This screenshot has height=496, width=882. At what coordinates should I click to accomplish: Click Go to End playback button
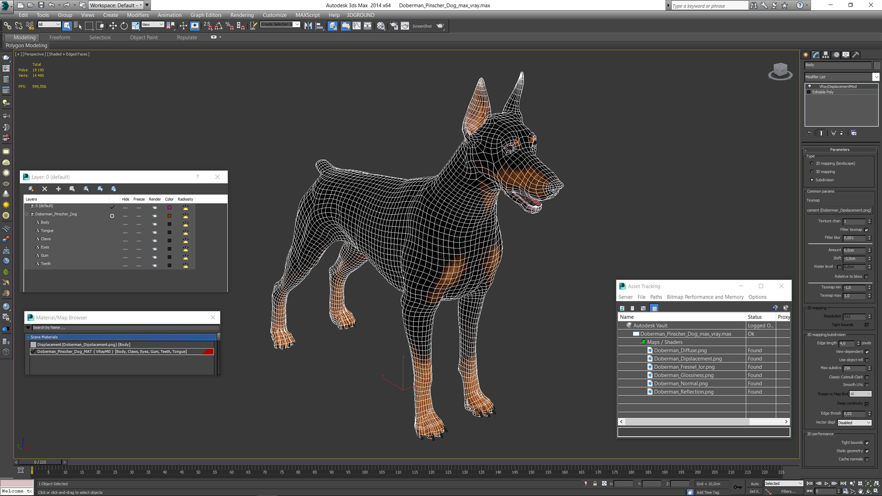[x=843, y=484]
